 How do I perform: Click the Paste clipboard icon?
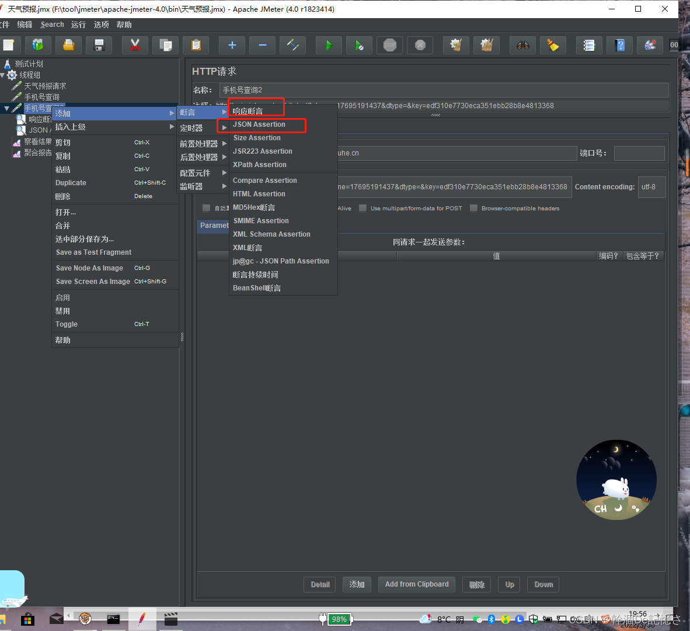(196, 45)
